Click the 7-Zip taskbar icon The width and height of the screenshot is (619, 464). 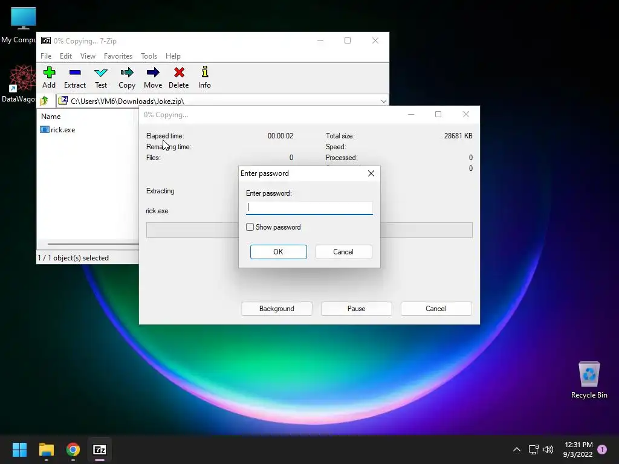point(100,449)
